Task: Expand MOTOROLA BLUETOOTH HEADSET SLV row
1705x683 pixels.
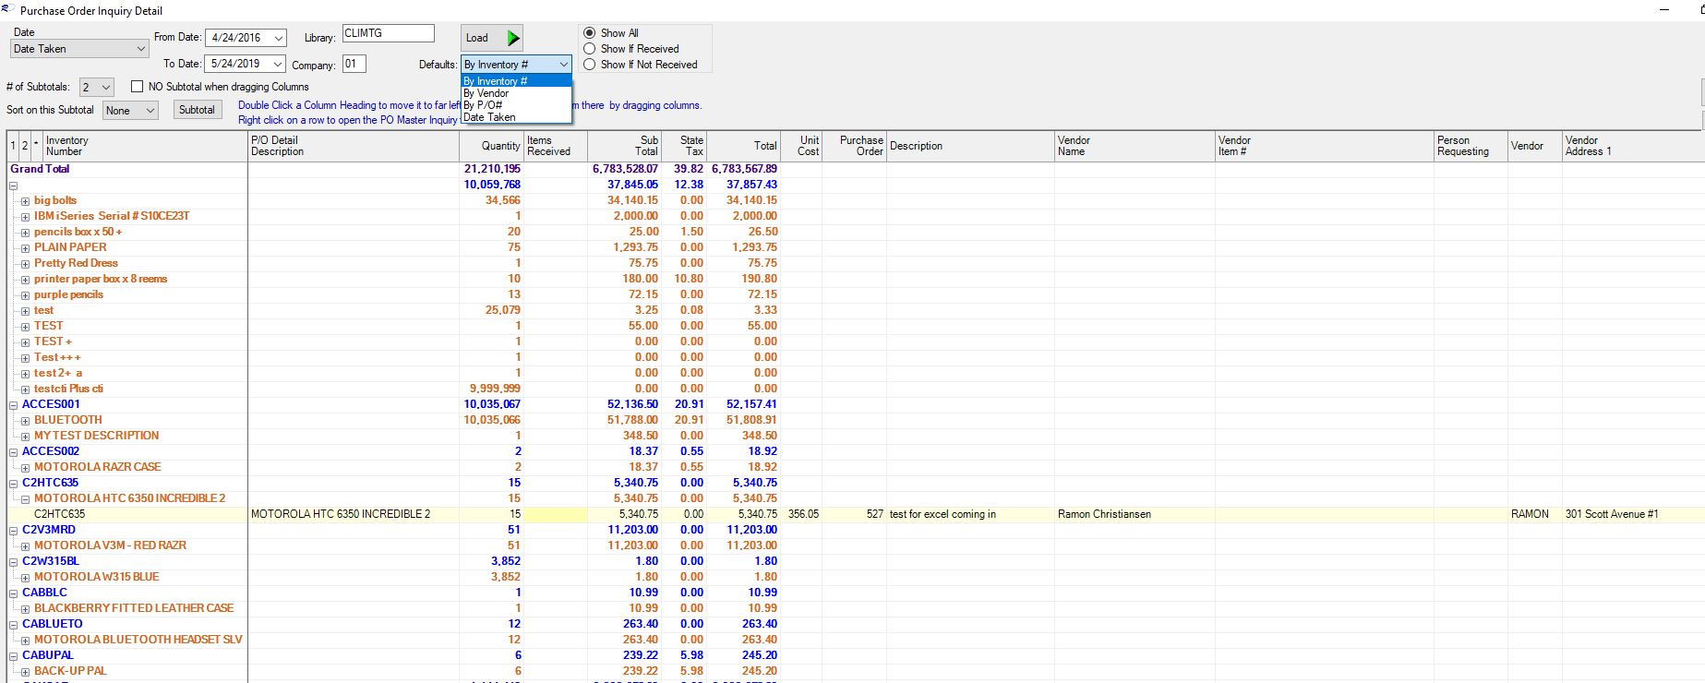Action: click(26, 641)
